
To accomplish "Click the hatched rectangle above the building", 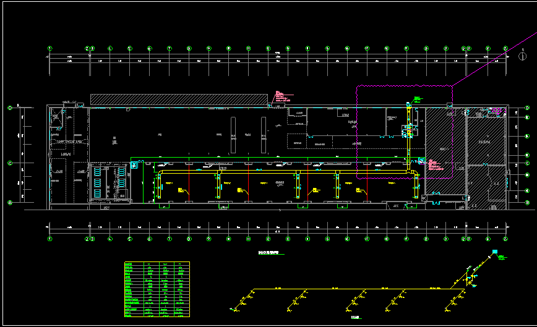I will click(x=178, y=99).
